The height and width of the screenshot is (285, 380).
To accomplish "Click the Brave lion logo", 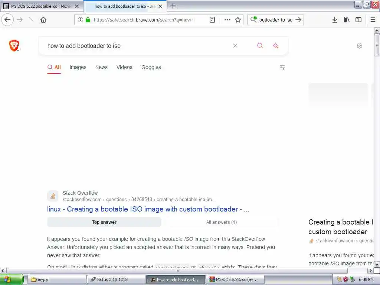I will 14,45.
